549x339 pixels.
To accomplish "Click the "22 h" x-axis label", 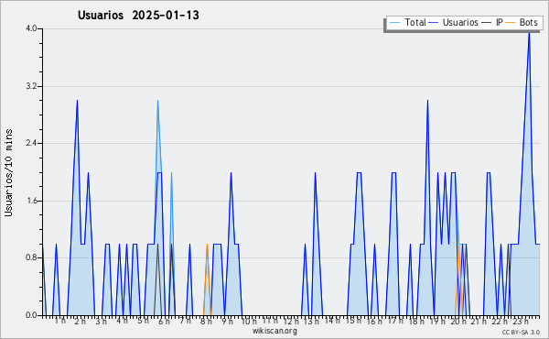I will (x=500, y=322).
